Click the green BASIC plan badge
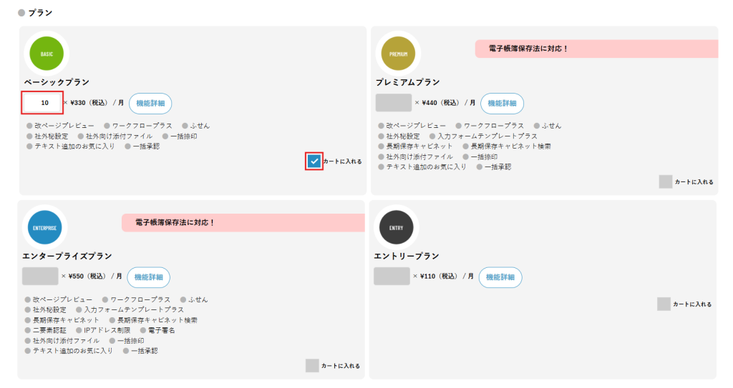 pos(47,54)
